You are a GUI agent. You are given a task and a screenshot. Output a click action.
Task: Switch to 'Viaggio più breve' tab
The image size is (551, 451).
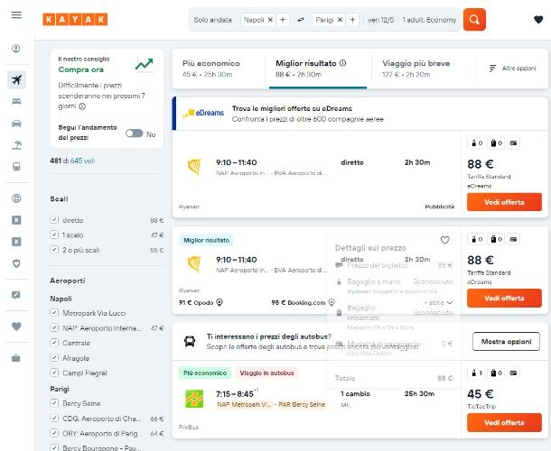422,69
